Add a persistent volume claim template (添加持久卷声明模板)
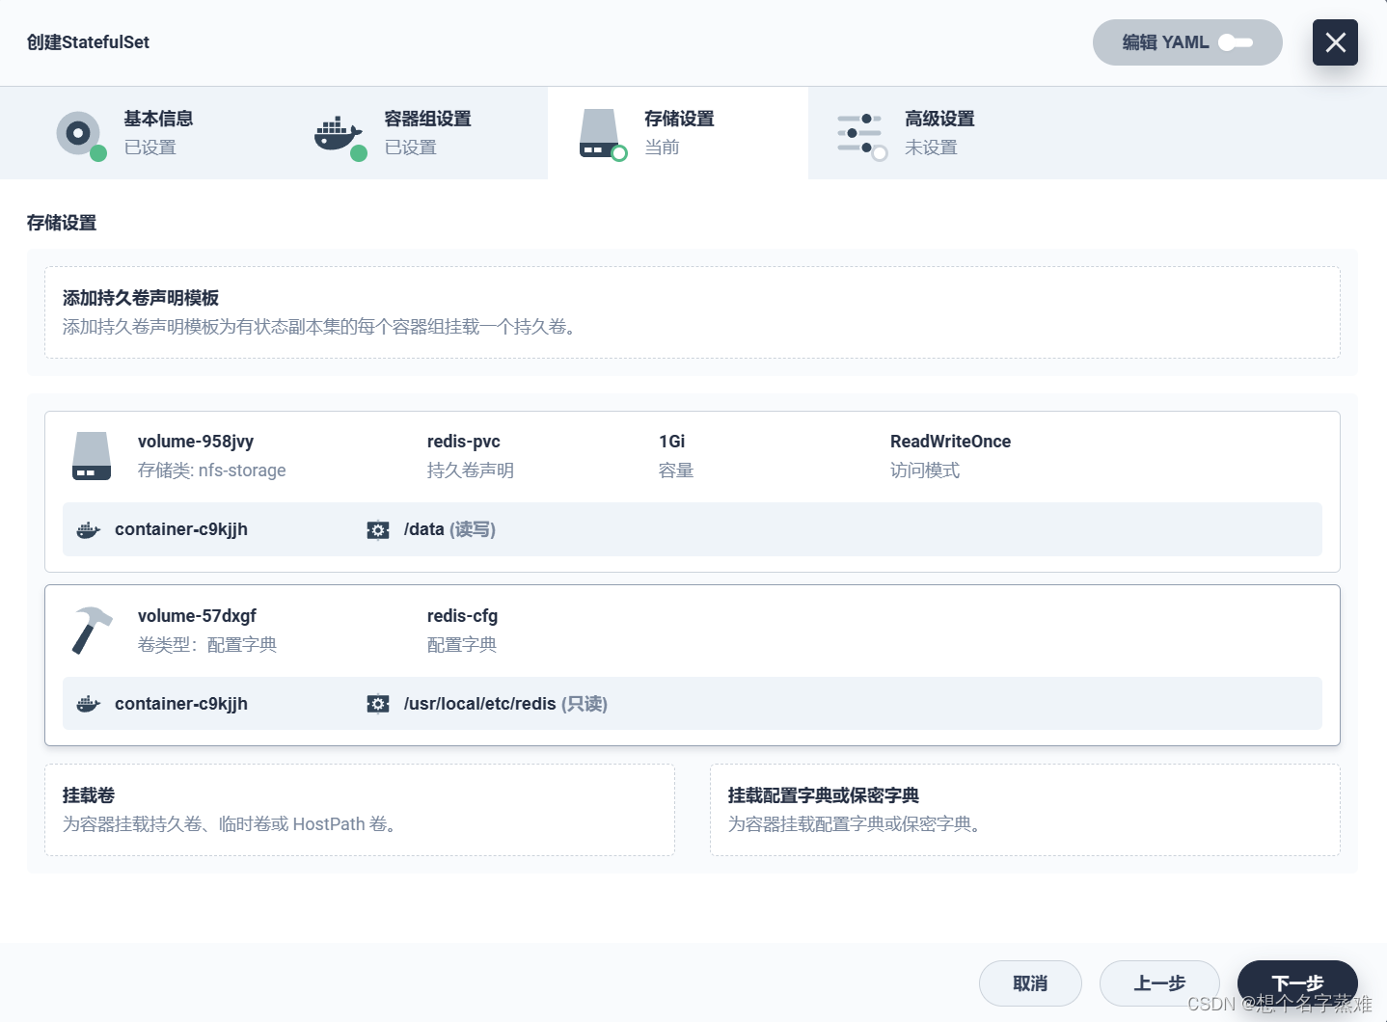Screen dimensions: 1387x1022 (x=693, y=312)
